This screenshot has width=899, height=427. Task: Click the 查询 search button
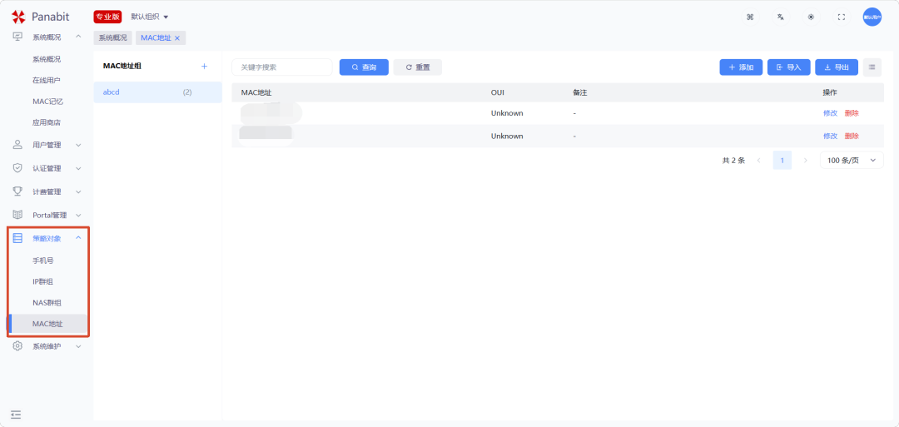364,67
